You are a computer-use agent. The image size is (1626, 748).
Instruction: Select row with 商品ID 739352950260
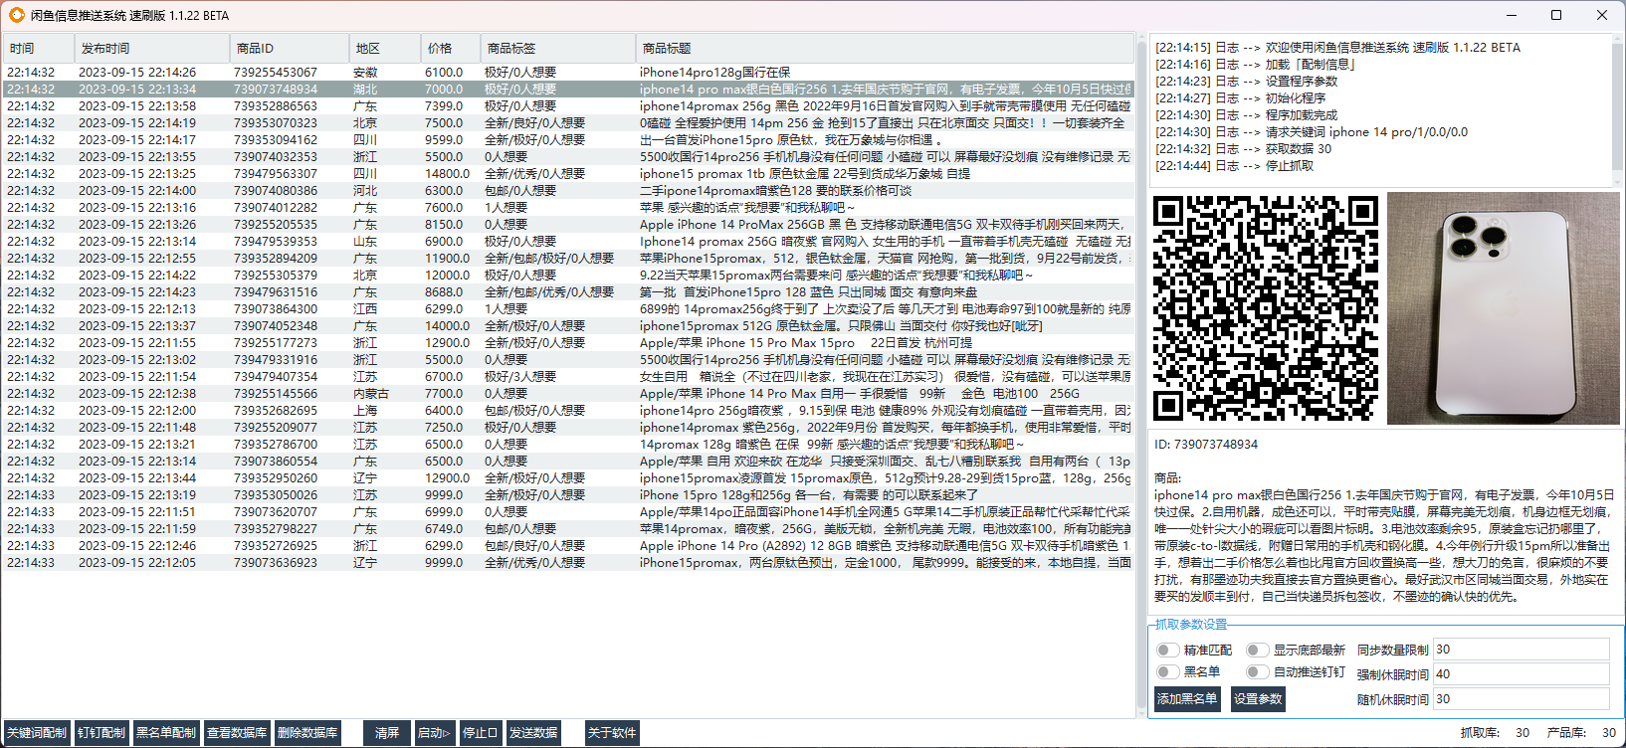pyautogui.click(x=568, y=478)
